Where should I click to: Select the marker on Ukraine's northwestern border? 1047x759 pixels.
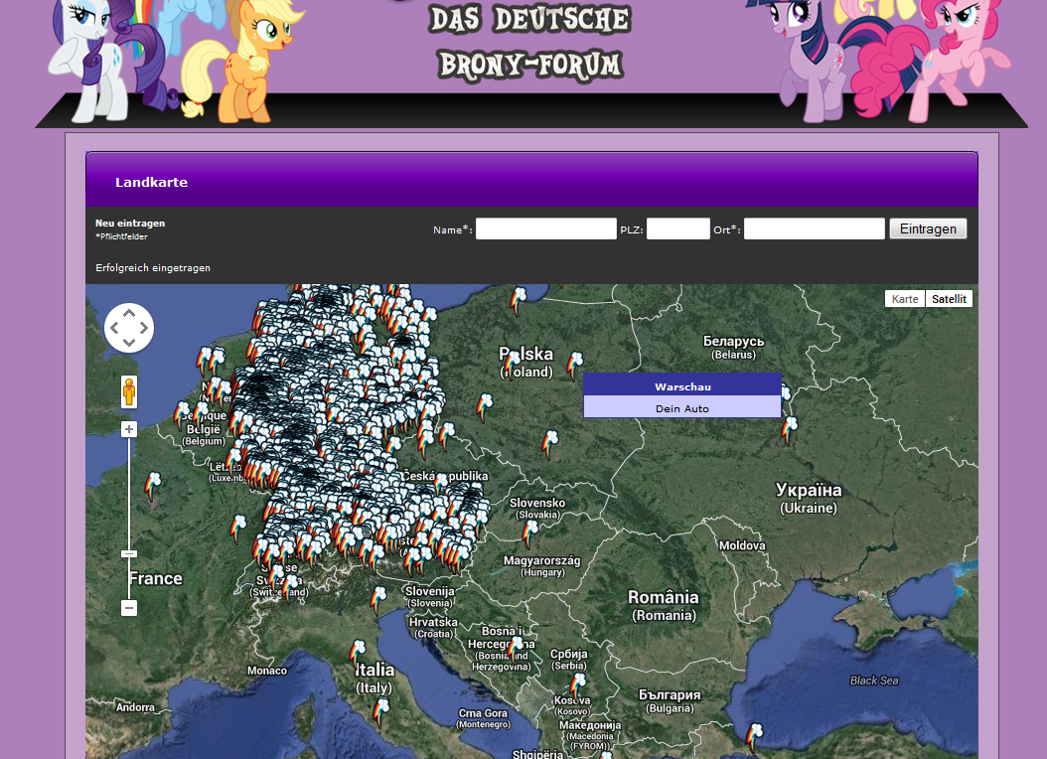(790, 429)
